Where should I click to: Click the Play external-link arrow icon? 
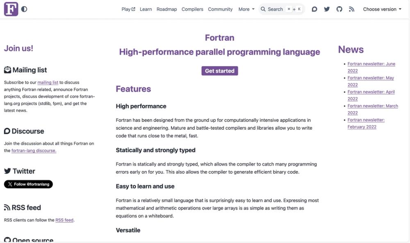[x=133, y=9]
